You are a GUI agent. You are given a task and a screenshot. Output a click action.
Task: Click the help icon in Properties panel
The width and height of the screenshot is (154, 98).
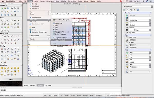(138, 10)
